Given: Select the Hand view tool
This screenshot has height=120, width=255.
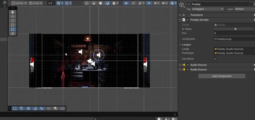Looking at the screenshot, I should click(x=12, y=12).
